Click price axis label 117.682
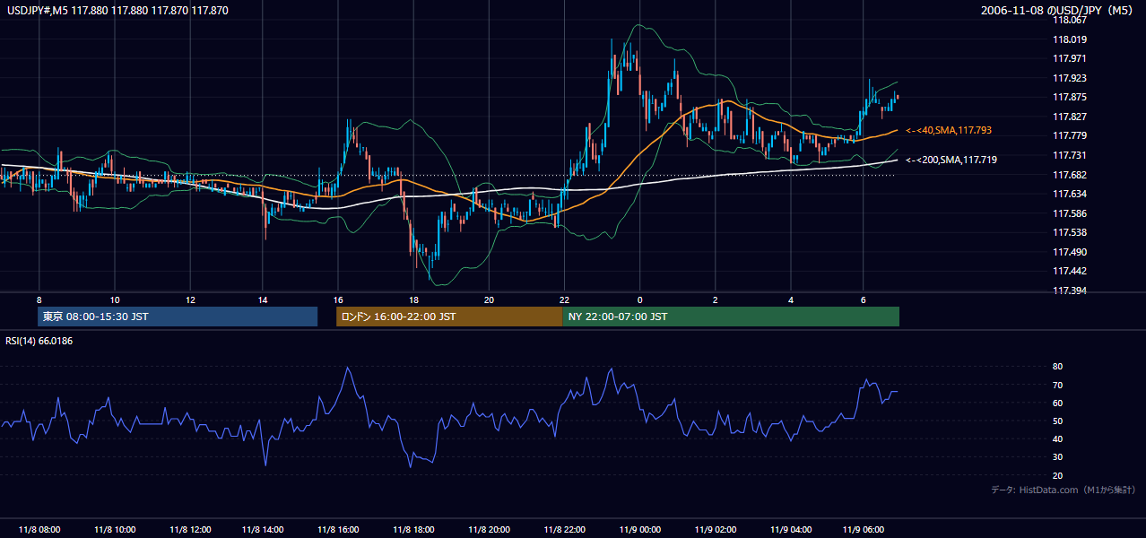Viewport: 1146px width, 538px height. (1069, 175)
